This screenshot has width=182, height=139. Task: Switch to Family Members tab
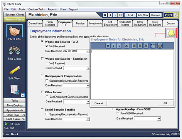50,23
